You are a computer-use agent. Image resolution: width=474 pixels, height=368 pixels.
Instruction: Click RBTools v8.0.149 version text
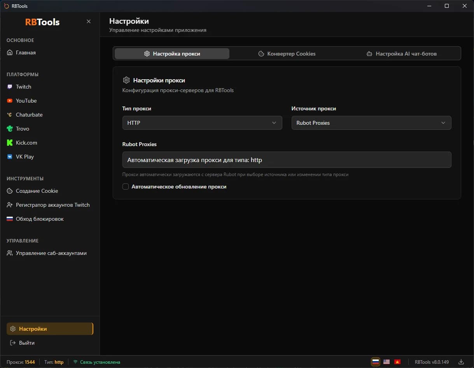click(432, 362)
